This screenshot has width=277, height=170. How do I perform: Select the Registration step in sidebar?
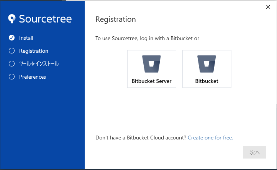(34, 51)
